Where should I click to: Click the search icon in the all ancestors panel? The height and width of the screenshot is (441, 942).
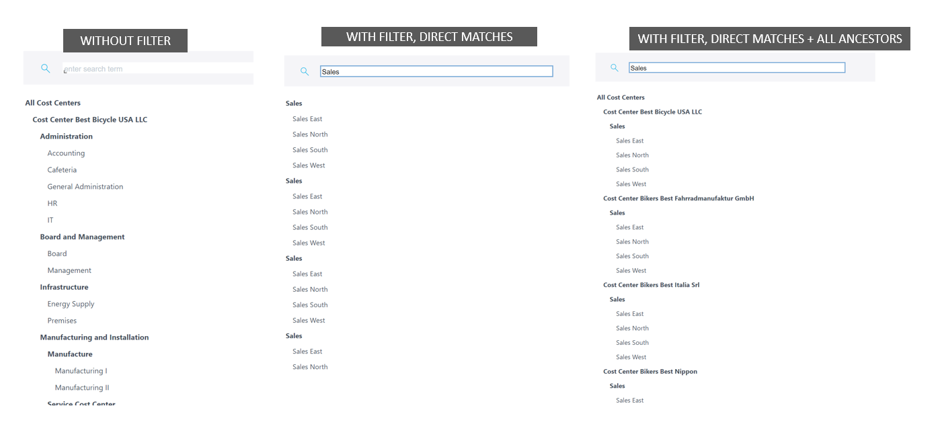[x=614, y=68]
